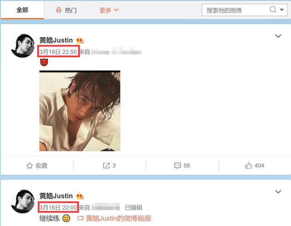This screenshot has width=291, height=226.
Task: Click the search magnifier icon
Action: click(x=273, y=10)
